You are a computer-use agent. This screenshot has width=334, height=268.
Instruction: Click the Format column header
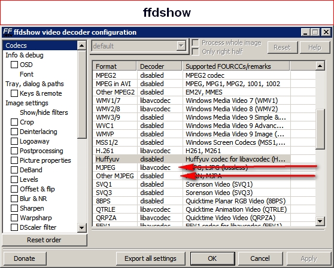114,66
